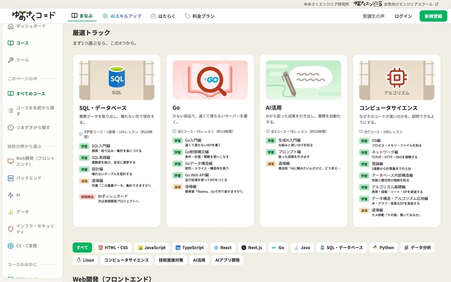Image resolution: width=451 pixels, height=282 pixels.
Task: Click the bar chart icon beside データ
Action: 10,212
